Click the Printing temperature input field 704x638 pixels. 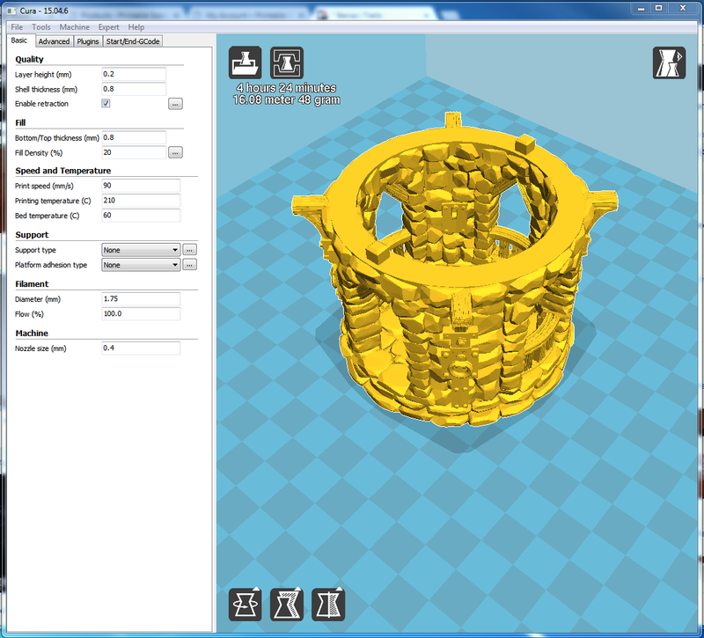[141, 201]
